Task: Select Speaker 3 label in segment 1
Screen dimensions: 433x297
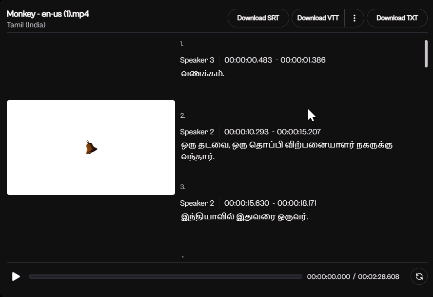Action: point(197,60)
